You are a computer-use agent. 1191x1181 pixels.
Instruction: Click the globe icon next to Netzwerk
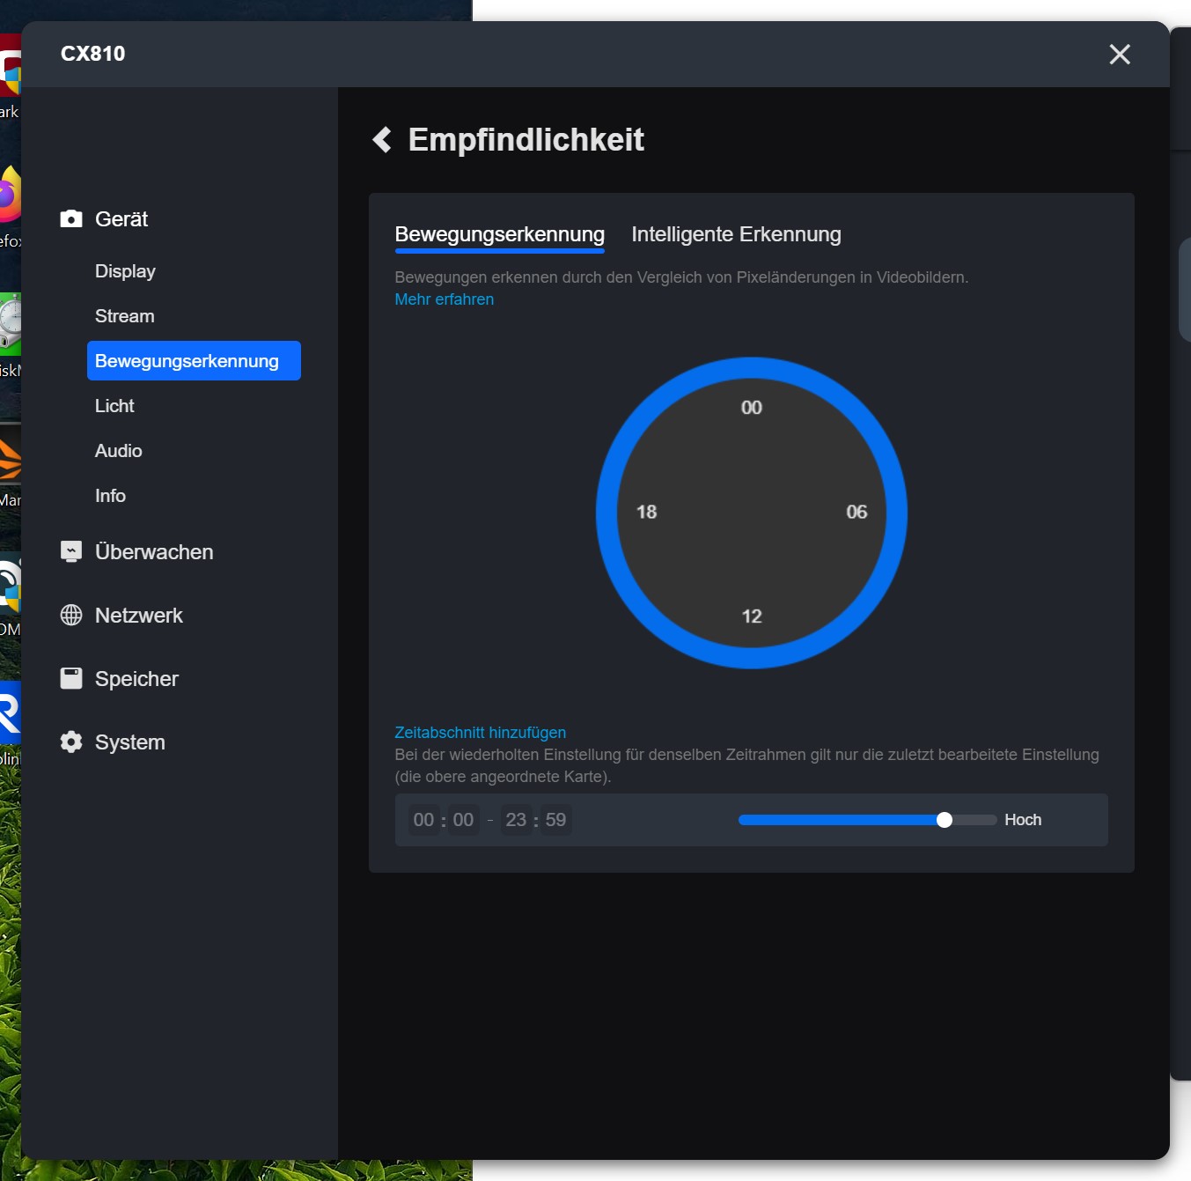point(71,615)
